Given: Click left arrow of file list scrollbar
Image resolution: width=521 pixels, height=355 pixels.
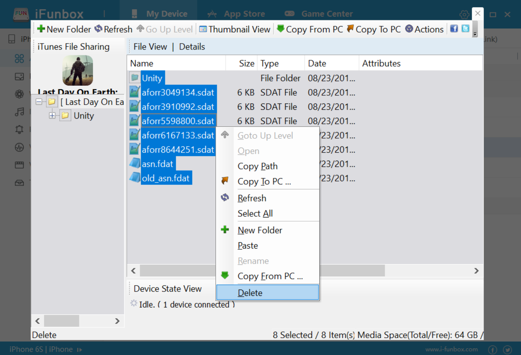Looking at the screenshot, I should click(x=133, y=271).
